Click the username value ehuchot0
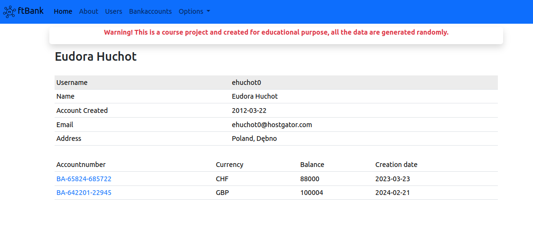 pos(246,83)
